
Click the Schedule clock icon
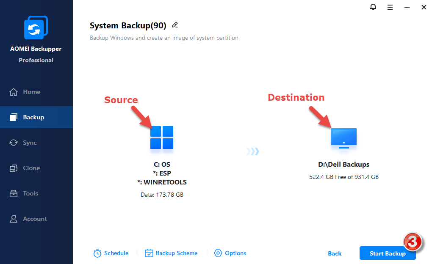(97, 253)
